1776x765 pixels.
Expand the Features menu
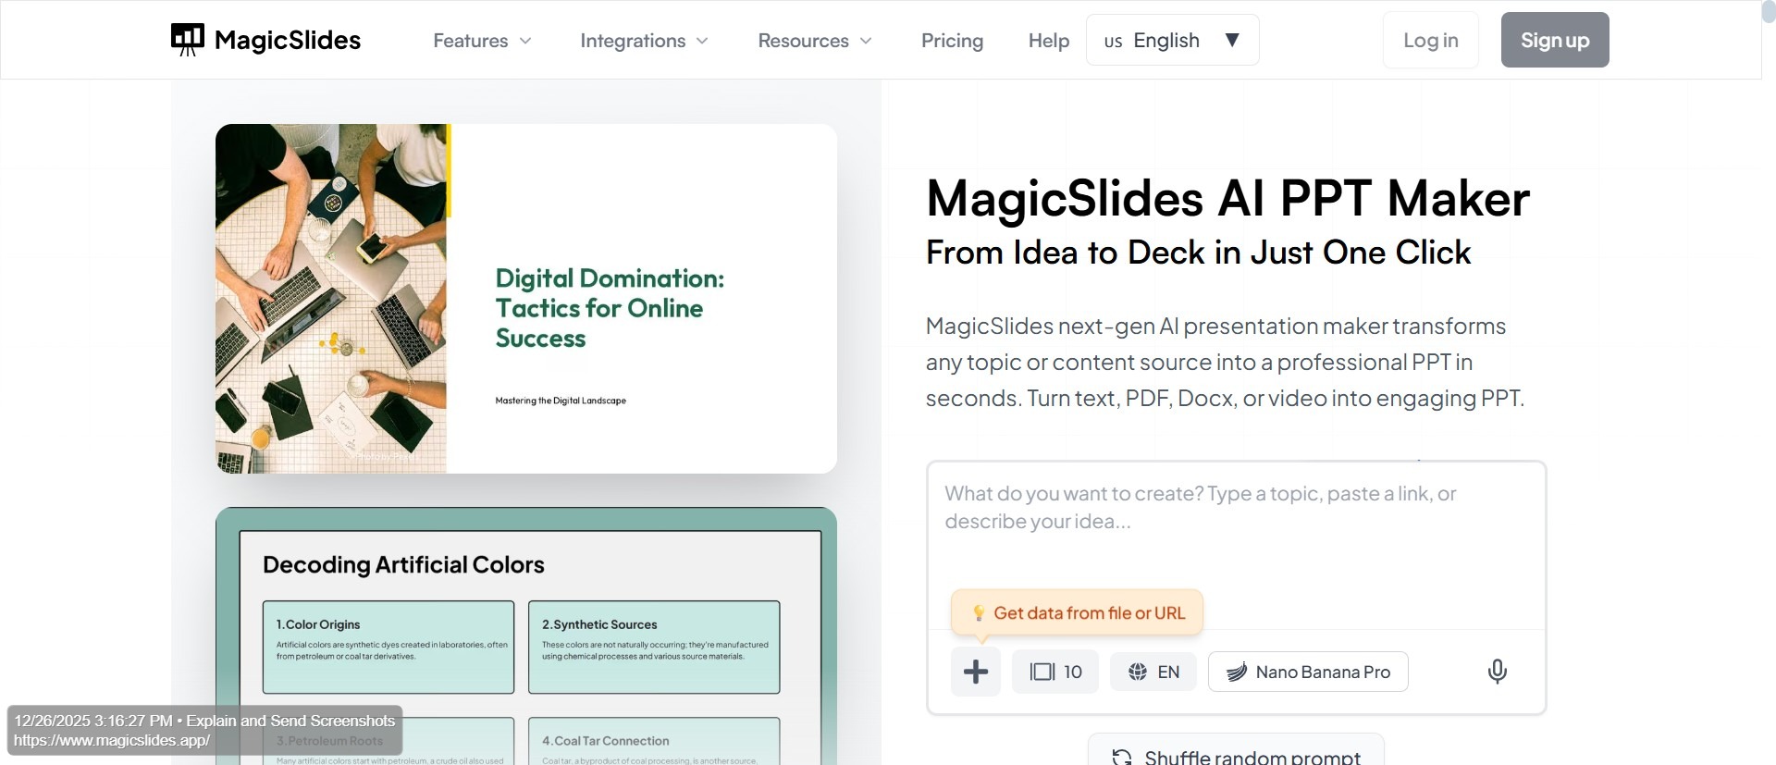coord(482,41)
